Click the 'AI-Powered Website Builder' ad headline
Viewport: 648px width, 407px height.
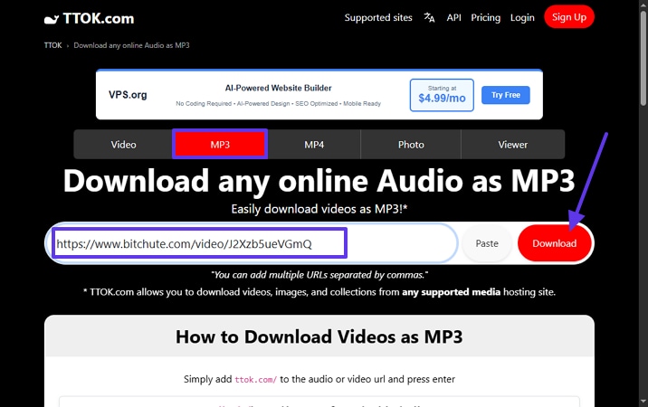[278, 88]
